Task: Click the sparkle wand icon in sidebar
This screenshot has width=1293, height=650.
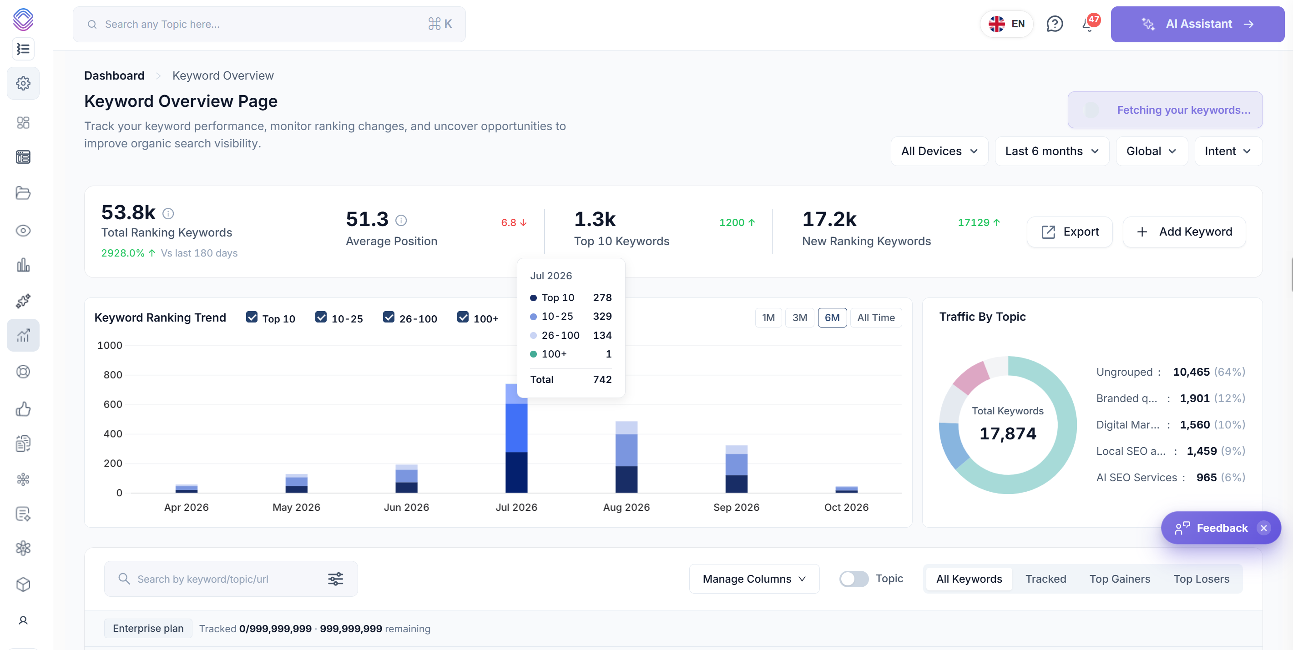Action: point(23,301)
